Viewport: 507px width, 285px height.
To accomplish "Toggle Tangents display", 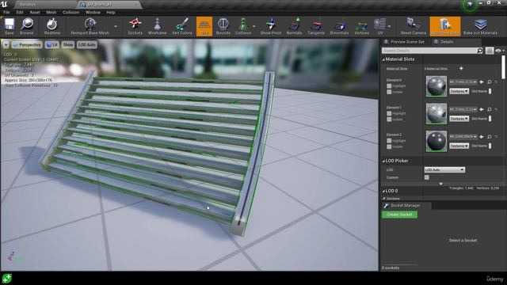I will [316, 26].
